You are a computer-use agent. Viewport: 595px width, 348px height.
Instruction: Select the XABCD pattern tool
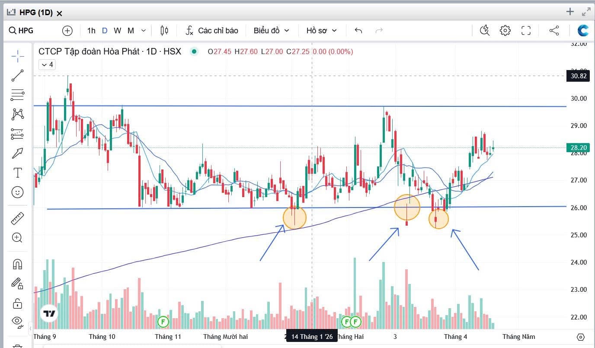point(18,114)
